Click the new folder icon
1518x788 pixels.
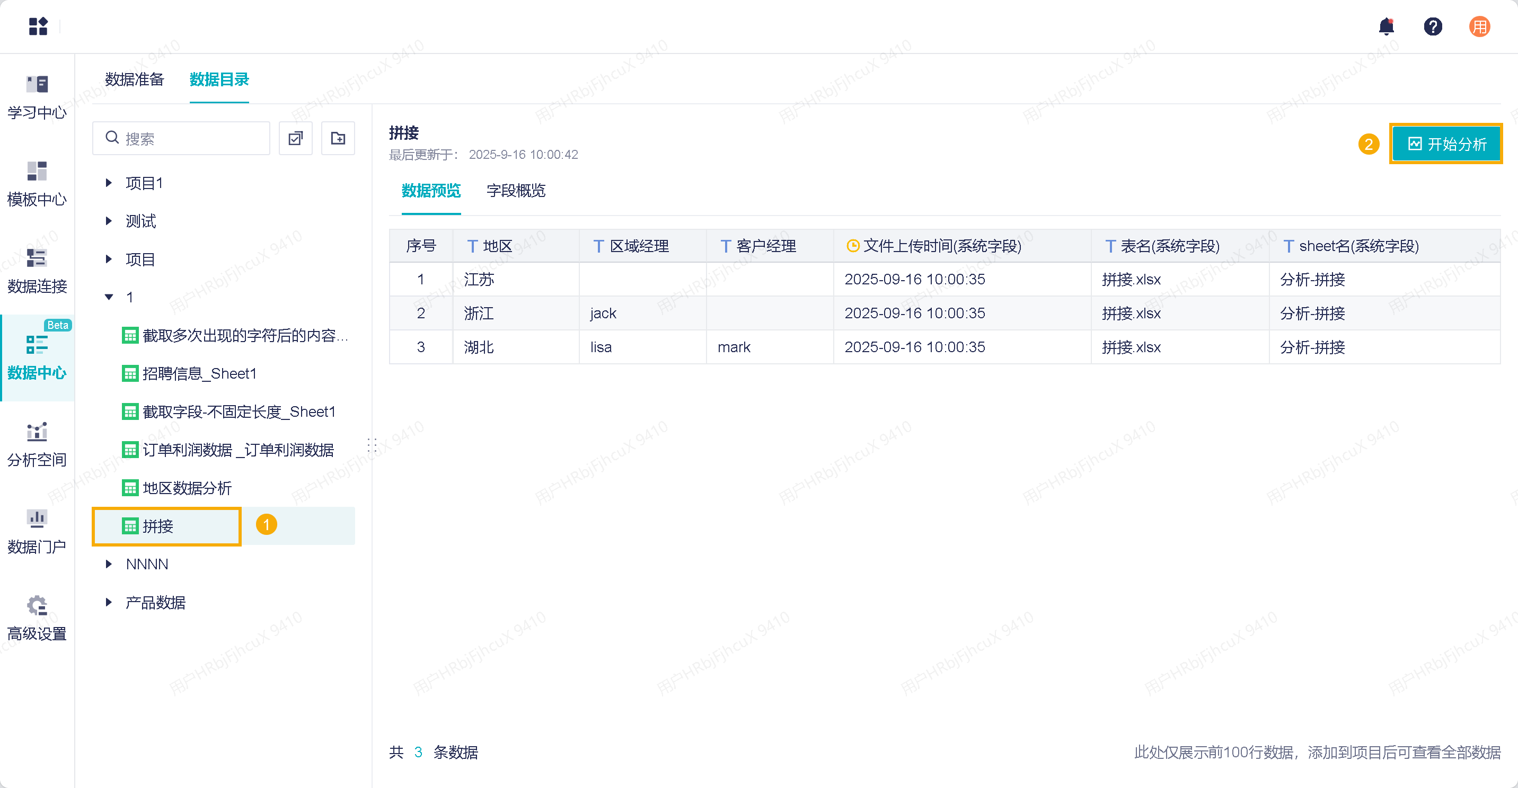[338, 138]
